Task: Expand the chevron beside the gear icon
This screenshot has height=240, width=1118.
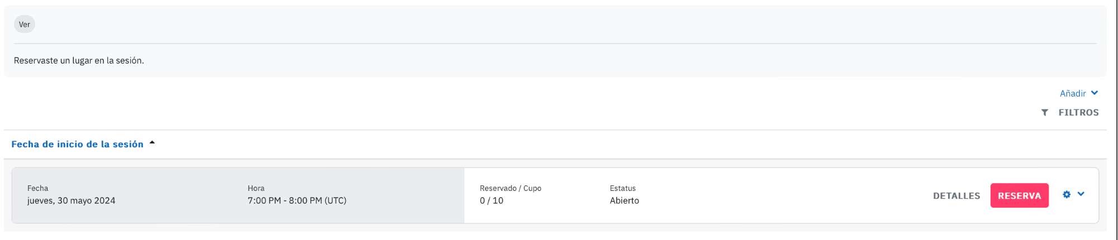Action: point(1081,194)
